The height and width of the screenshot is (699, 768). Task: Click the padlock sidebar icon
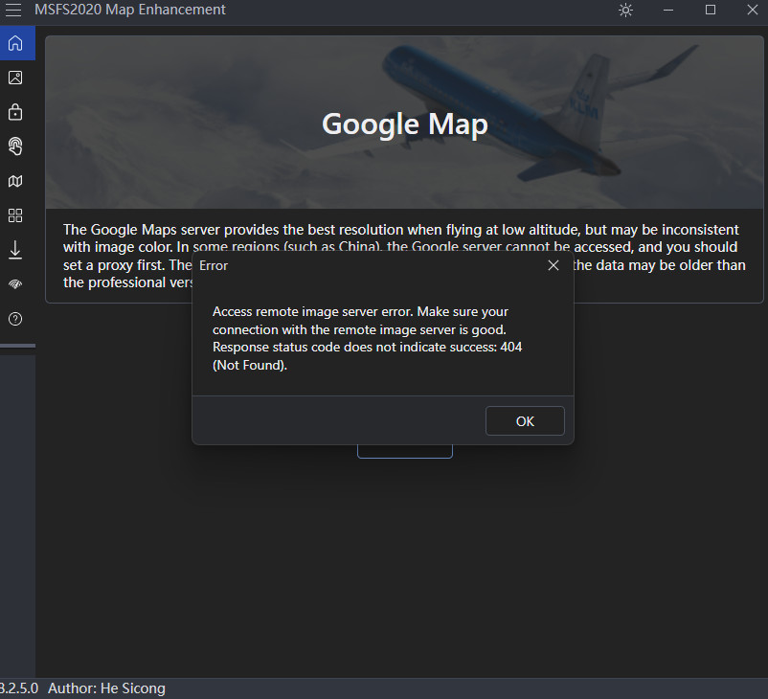point(15,112)
